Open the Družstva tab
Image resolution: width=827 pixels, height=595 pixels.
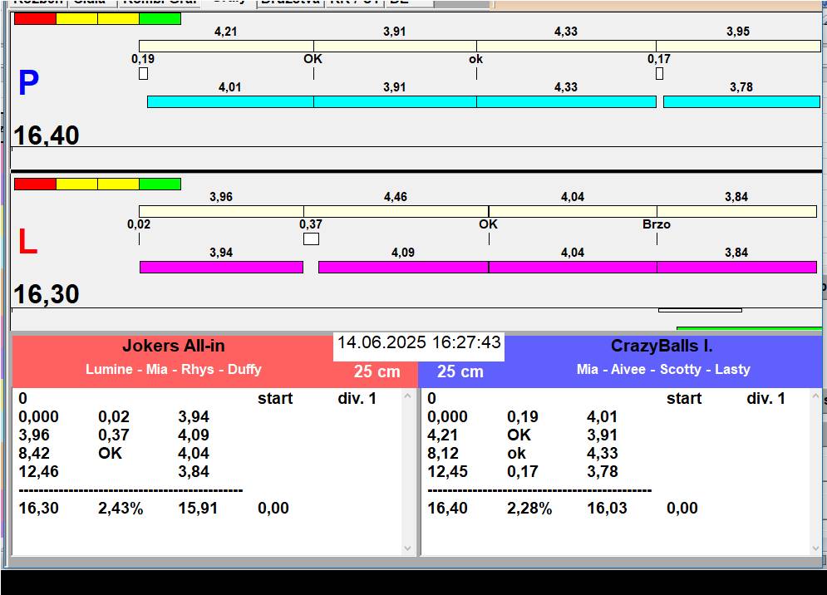point(288,2)
